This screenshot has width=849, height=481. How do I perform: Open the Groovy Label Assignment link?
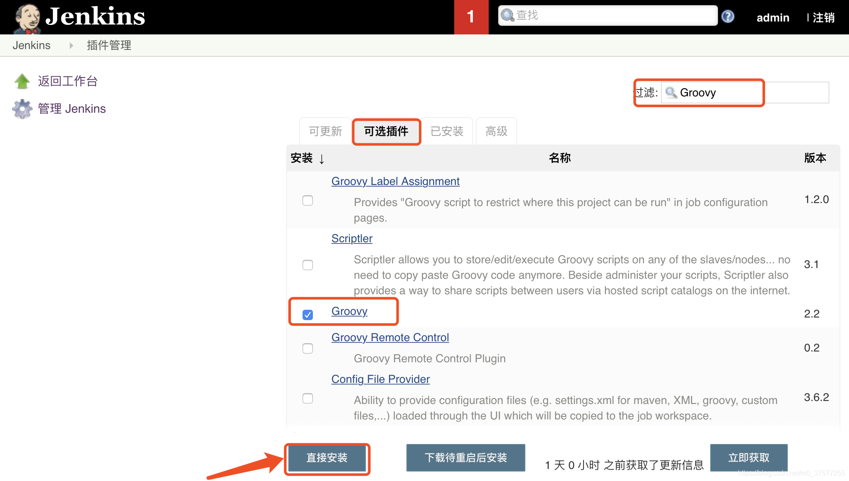point(395,182)
